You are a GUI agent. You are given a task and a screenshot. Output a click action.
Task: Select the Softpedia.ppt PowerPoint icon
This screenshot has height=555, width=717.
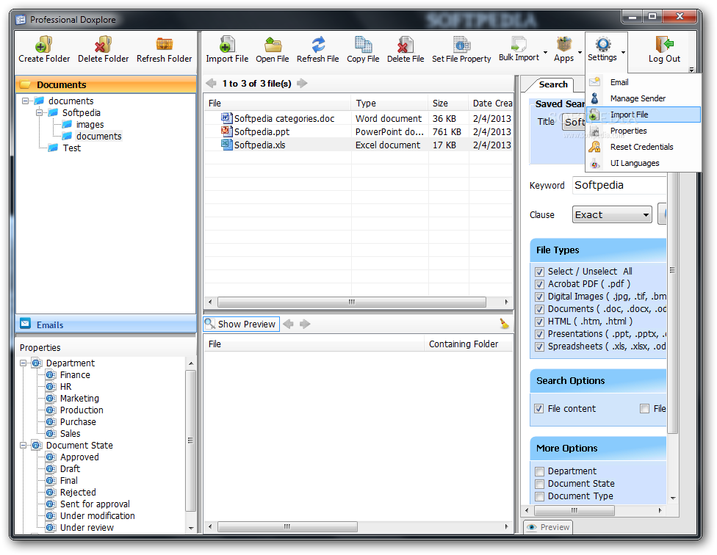point(226,131)
